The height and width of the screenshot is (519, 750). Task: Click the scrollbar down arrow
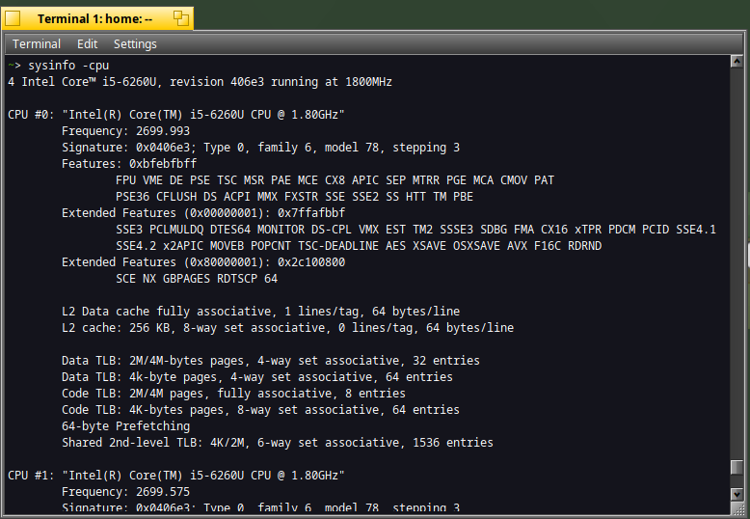(737, 494)
